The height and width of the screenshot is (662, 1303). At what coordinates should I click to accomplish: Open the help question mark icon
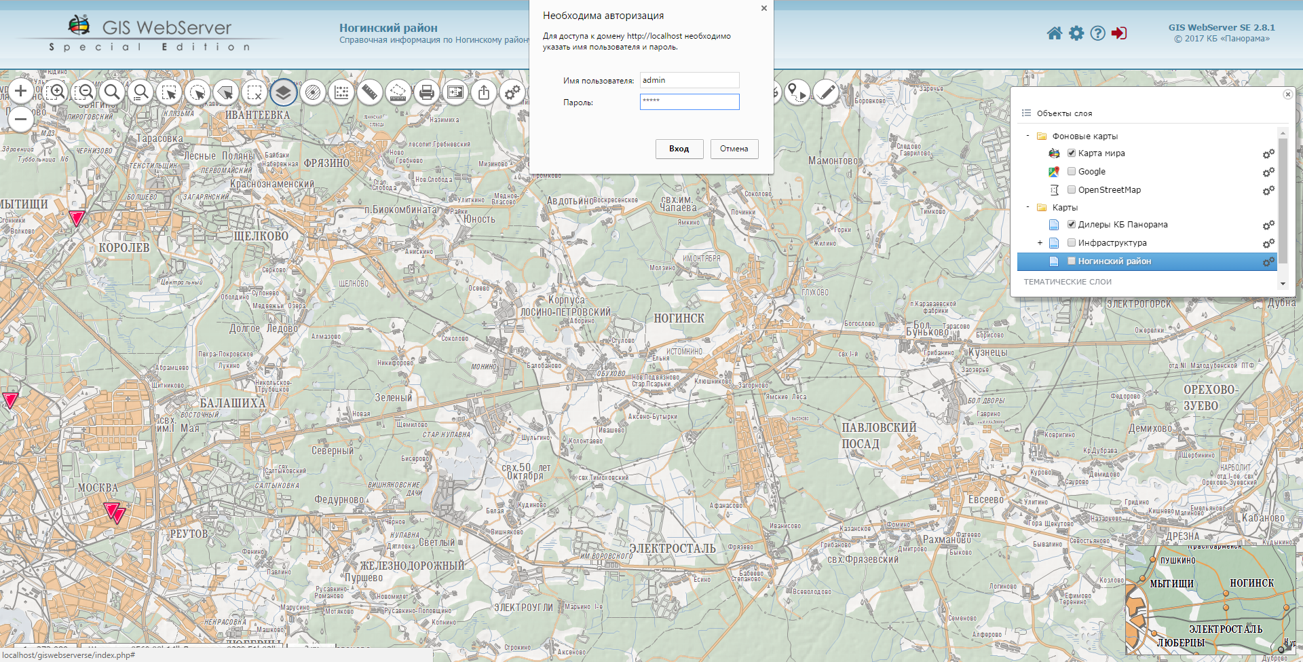1097,33
